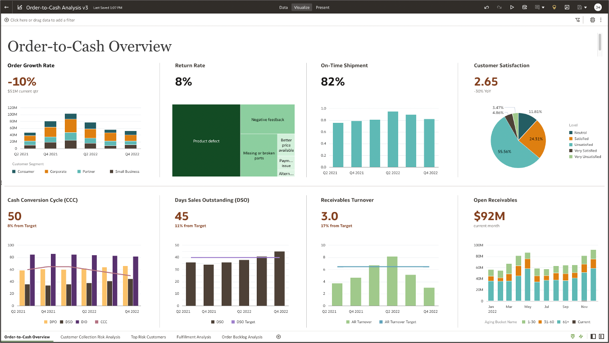Click the filter bar options icon
The image size is (609, 343).
577,20
